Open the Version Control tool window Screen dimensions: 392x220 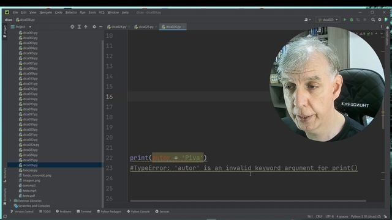pos(22,211)
